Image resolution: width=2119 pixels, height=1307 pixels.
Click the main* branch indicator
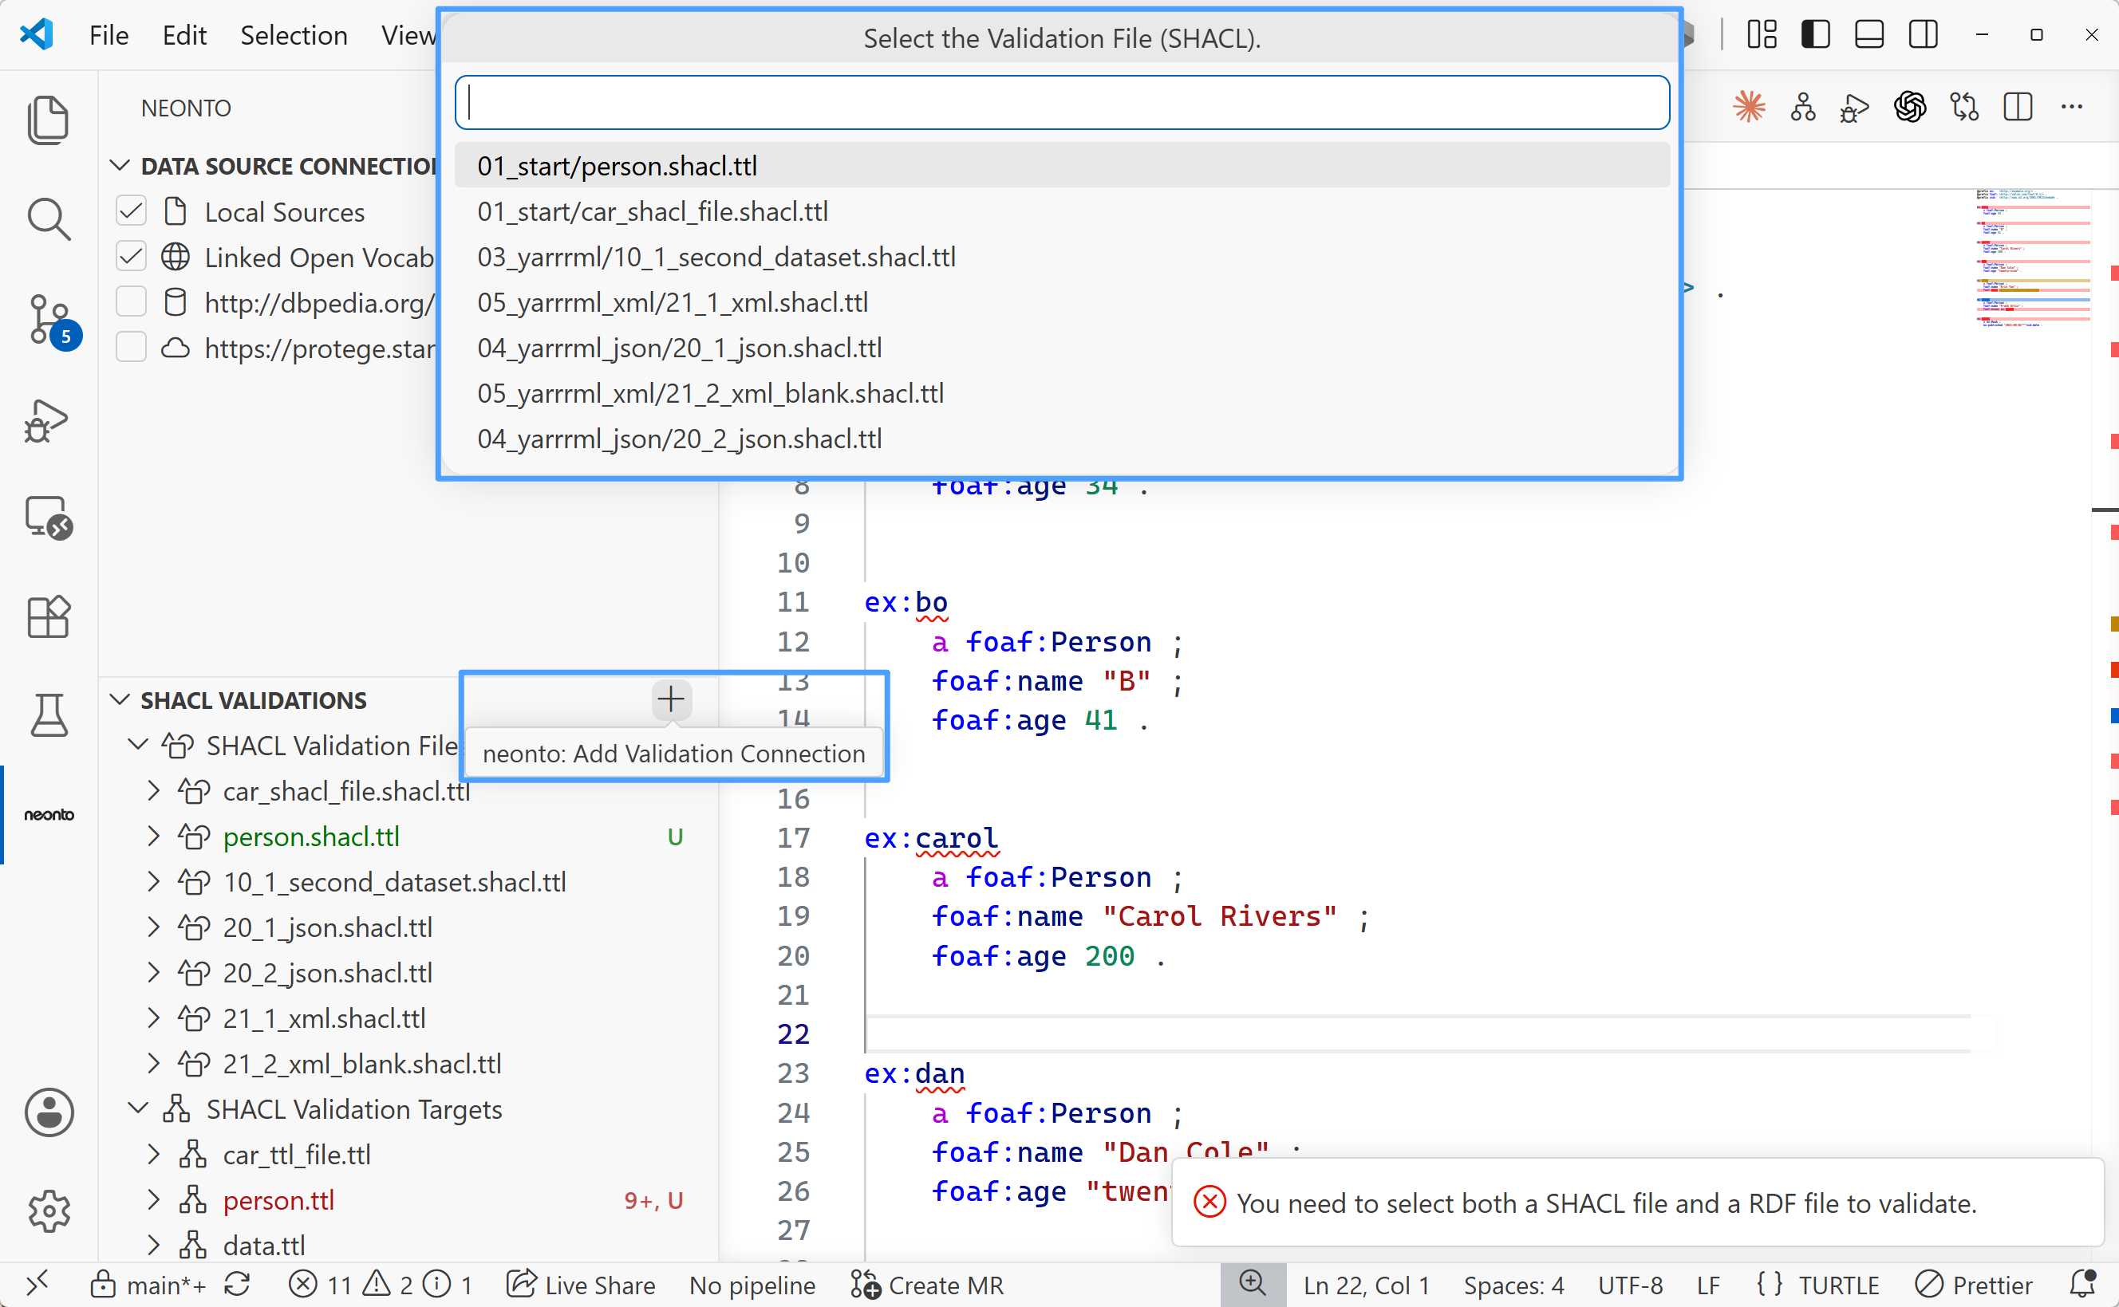148,1285
